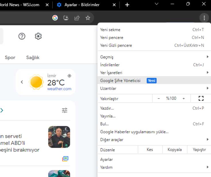This screenshot has width=211, height=177.
Task: Open the second article thumbnail at bottom
Action: (59, 174)
